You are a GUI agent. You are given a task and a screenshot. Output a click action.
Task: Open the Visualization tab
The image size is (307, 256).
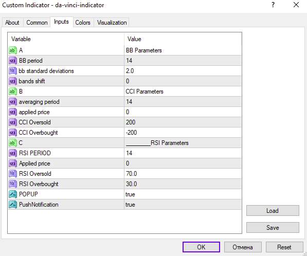112,23
